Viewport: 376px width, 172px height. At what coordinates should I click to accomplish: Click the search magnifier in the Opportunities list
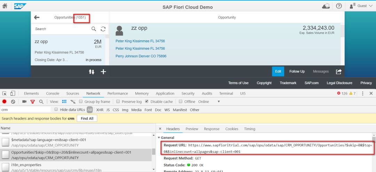94,29
